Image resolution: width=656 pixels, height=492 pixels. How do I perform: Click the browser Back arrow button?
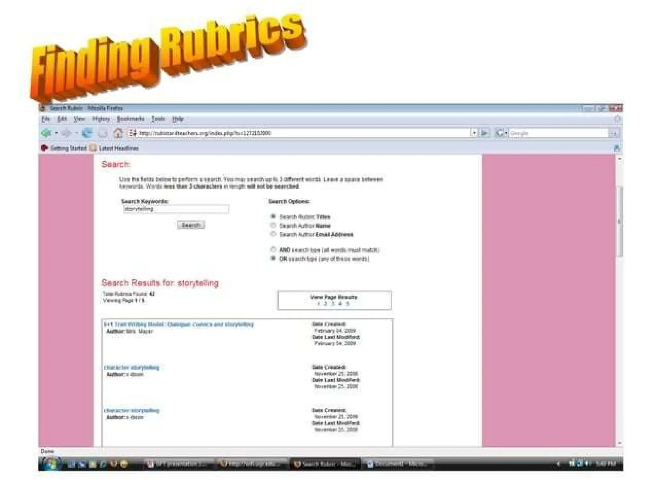pyautogui.click(x=46, y=133)
